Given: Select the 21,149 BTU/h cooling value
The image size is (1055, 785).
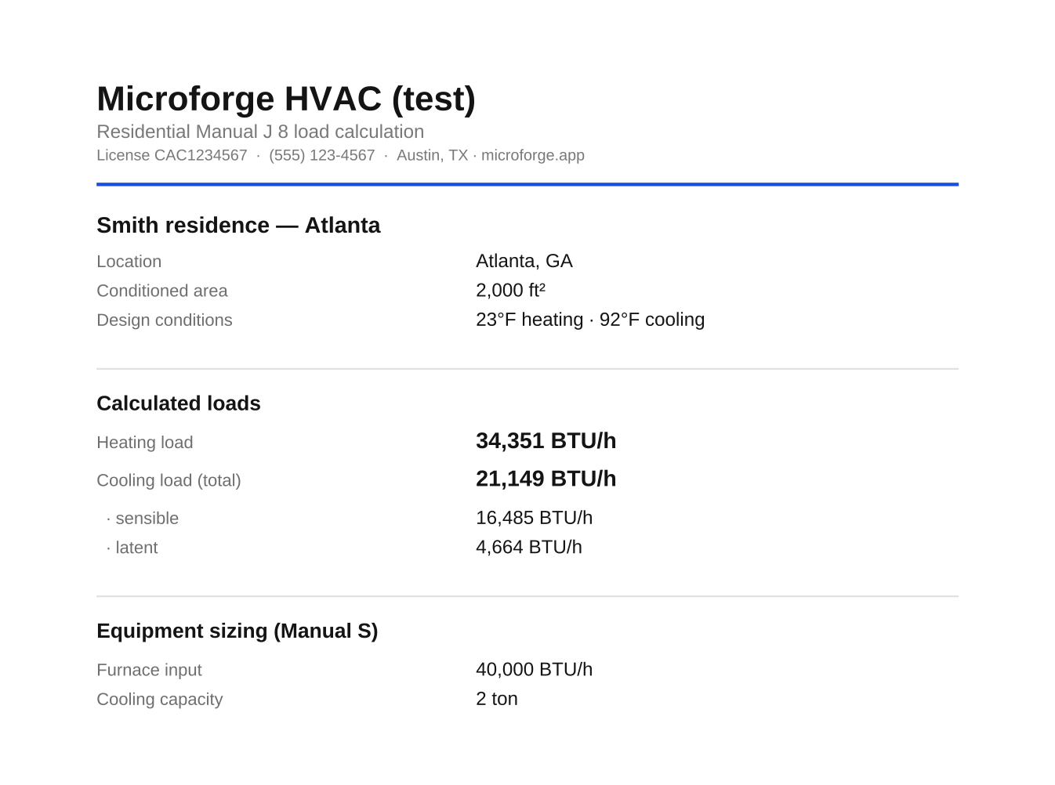Looking at the screenshot, I should click(x=546, y=479).
